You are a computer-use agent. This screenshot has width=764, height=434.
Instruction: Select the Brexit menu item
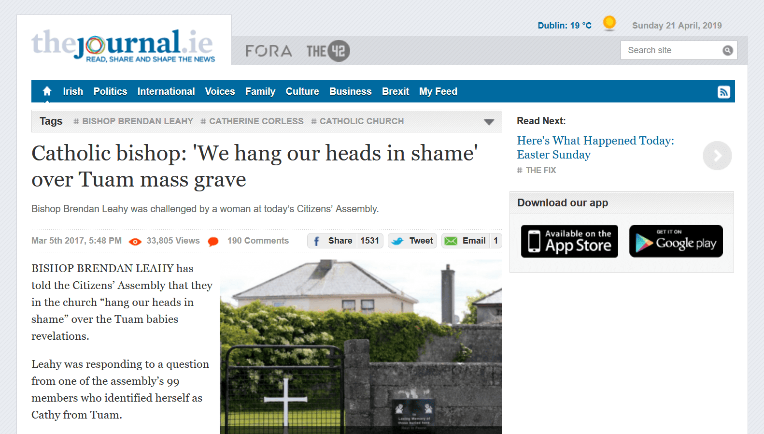tap(396, 91)
